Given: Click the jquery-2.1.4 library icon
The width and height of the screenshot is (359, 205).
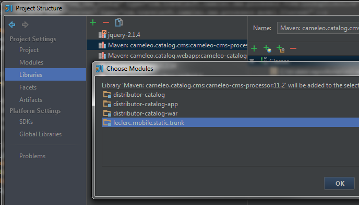Looking at the screenshot, I should pyautogui.click(x=102, y=34).
